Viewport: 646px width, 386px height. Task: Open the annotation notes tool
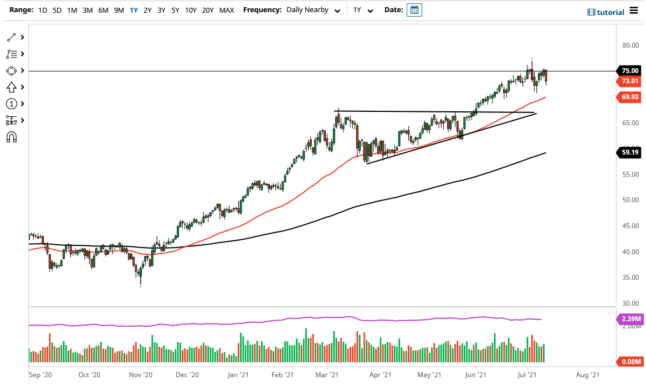[11, 54]
